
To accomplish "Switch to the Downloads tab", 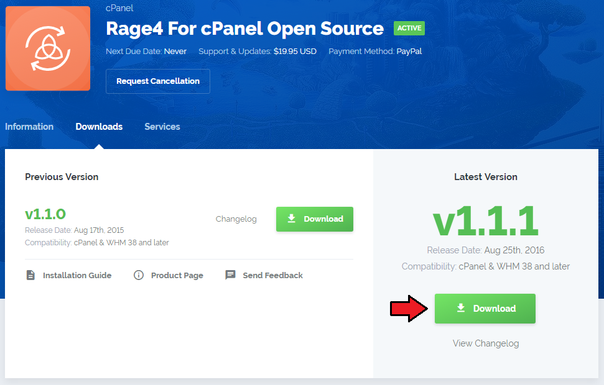I will (99, 127).
